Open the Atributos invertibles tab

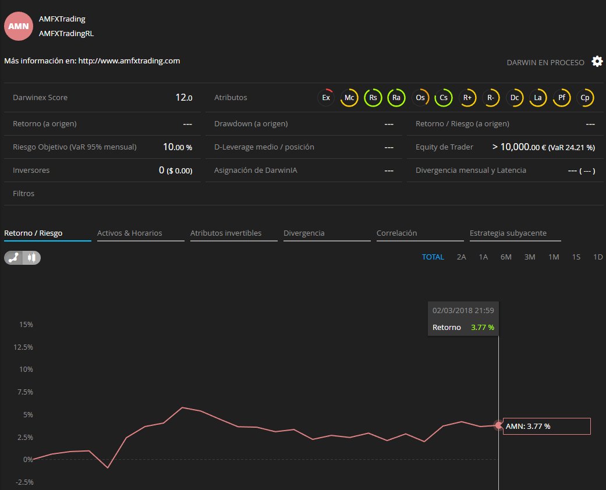pos(234,234)
